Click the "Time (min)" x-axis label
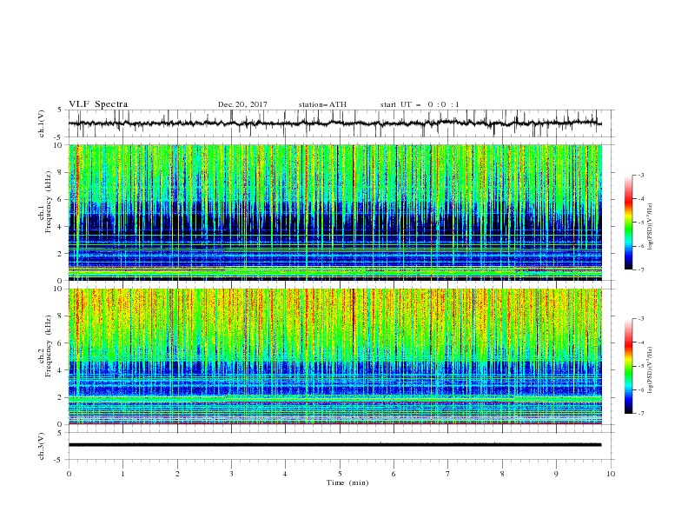Viewport: 688px width, 532px height. click(347, 482)
